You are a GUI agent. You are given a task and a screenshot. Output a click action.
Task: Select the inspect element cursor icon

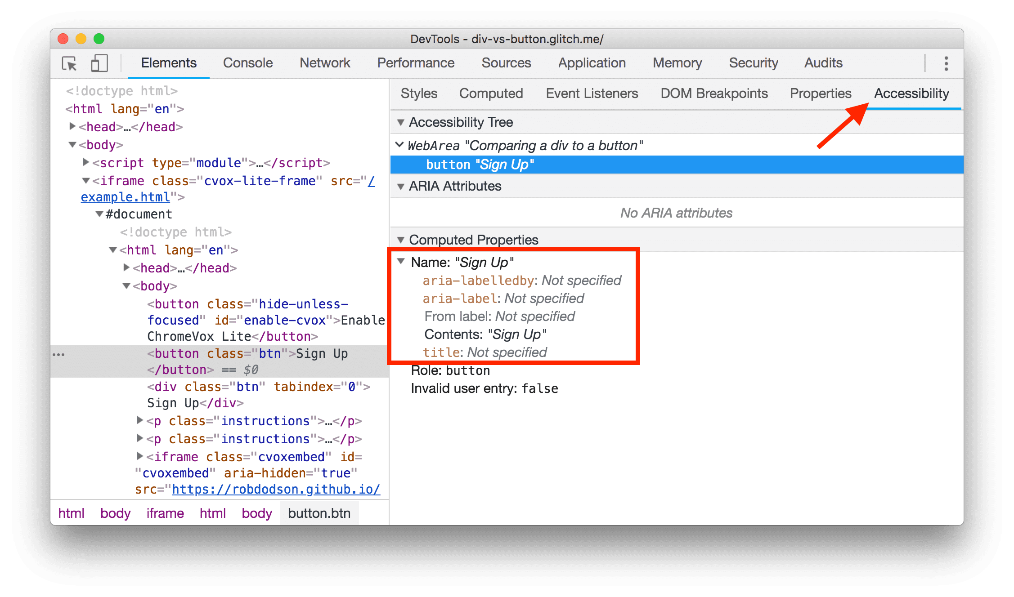point(68,64)
